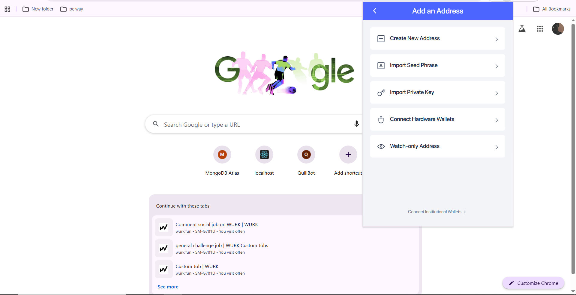Screen dimensions: 576x295
Task: Click the eye icon for Watch-only Address
Action: 381,146
